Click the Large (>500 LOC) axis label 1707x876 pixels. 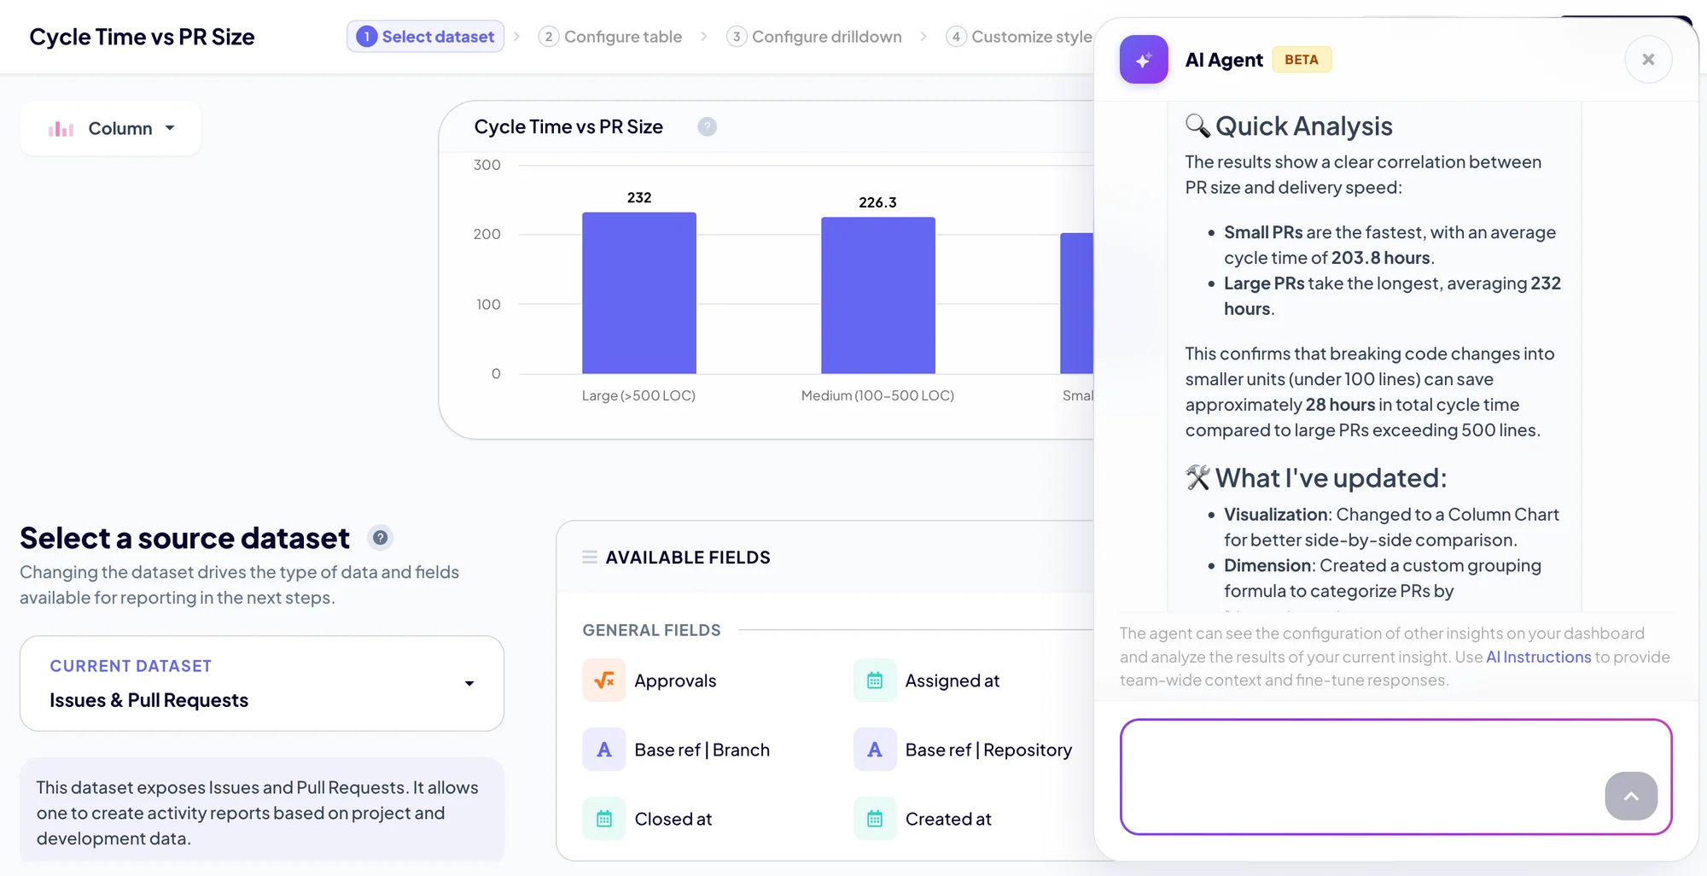(x=638, y=395)
